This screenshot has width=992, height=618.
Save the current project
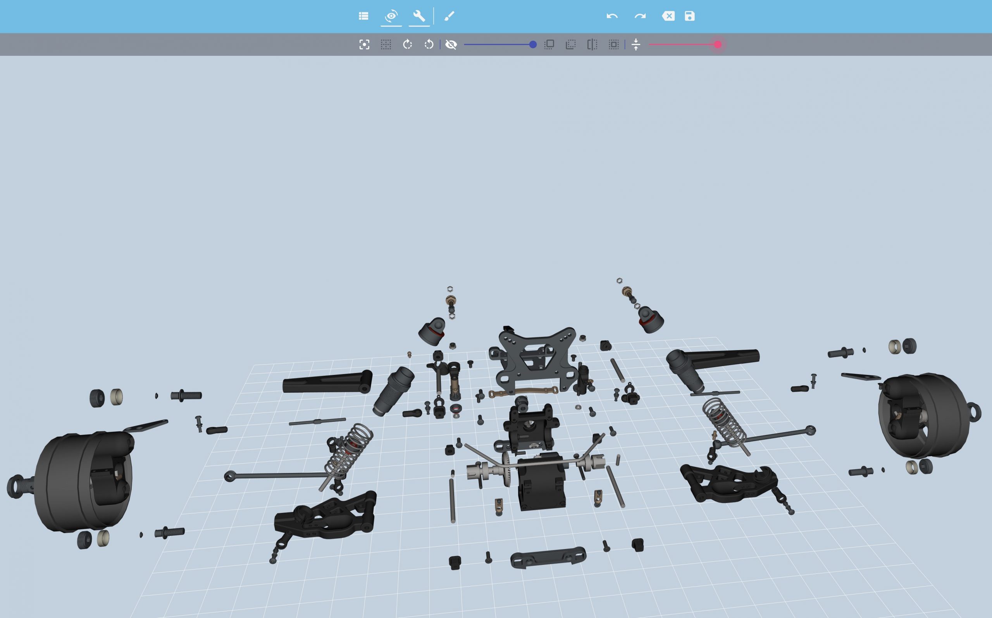point(689,16)
